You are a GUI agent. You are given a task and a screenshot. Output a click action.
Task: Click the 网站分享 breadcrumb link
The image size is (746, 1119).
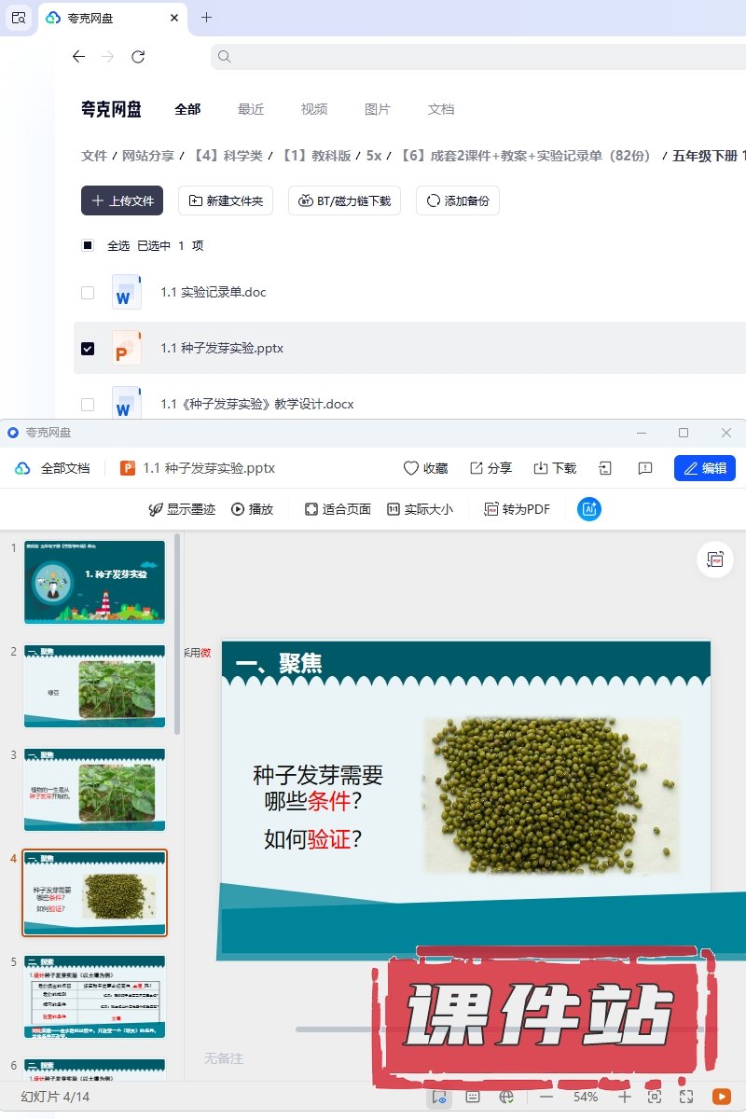click(x=148, y=156)
